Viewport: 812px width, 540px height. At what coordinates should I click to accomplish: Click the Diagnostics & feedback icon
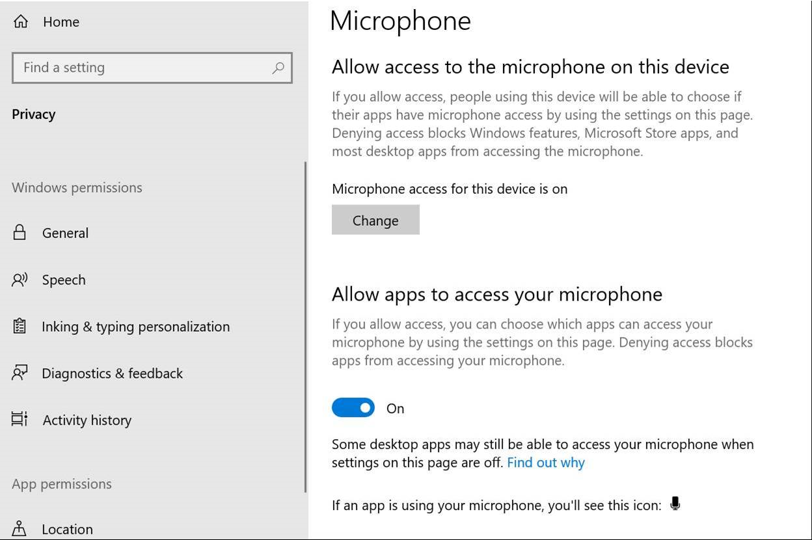click(x=20, y=373)
